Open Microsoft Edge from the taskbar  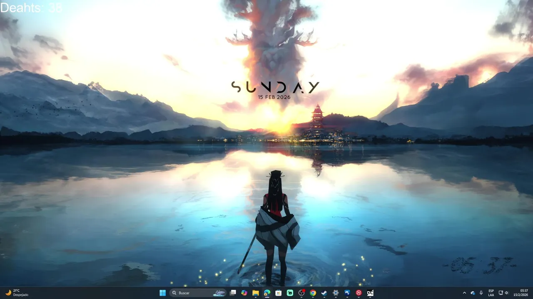(267, 293)
